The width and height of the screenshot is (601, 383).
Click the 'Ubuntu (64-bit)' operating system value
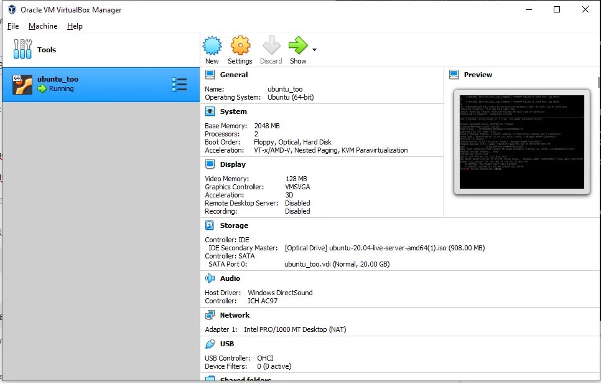tap(291, 97)
